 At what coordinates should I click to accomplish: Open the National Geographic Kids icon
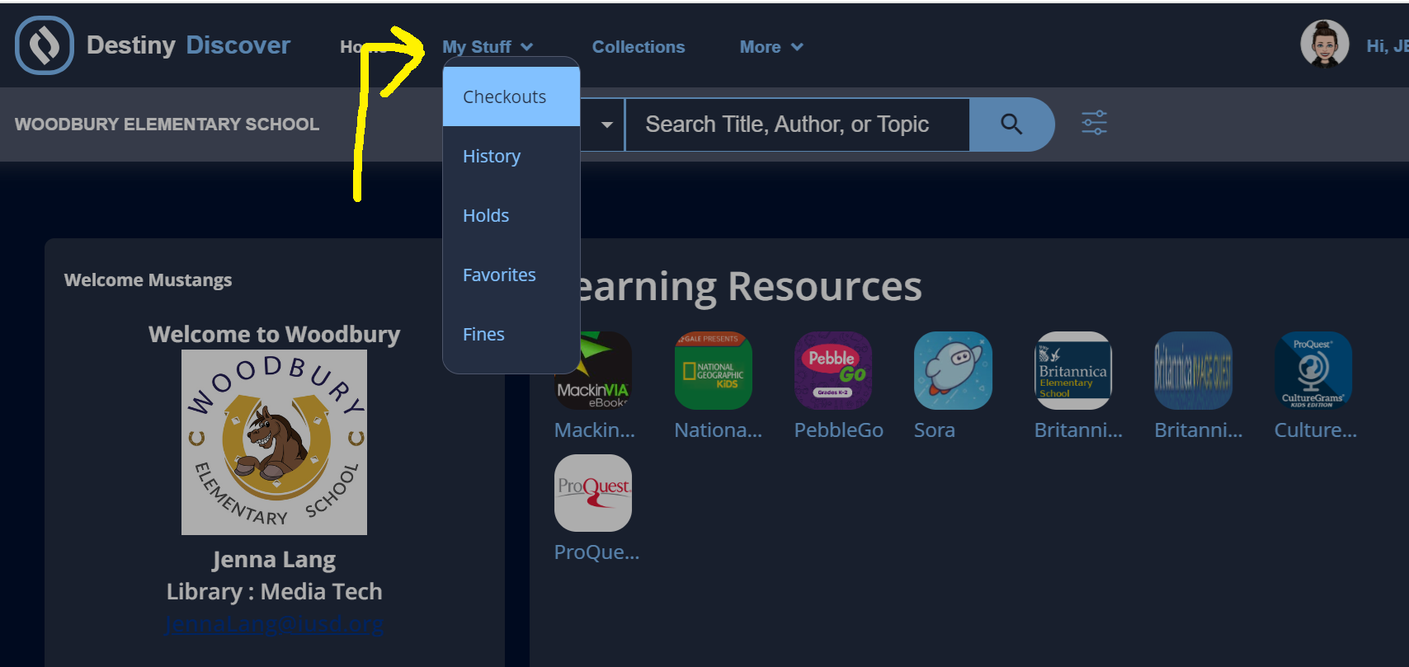coord(713,370)
